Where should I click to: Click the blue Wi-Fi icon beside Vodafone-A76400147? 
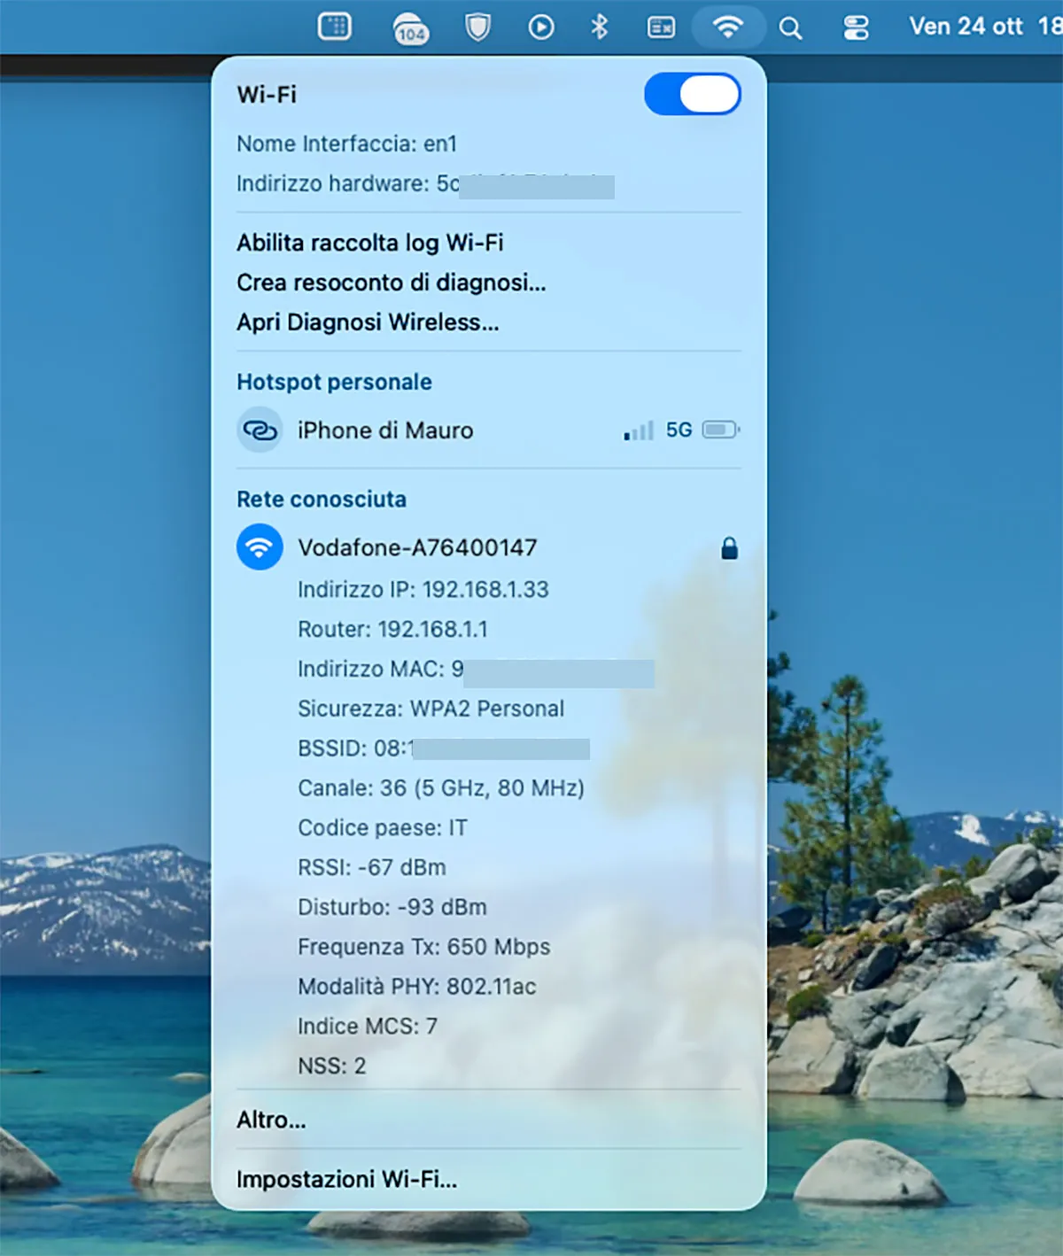pyautogui.click(x=259, y=547)
